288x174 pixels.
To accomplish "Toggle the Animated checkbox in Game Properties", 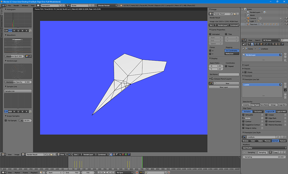I will [x=210, y=34].
